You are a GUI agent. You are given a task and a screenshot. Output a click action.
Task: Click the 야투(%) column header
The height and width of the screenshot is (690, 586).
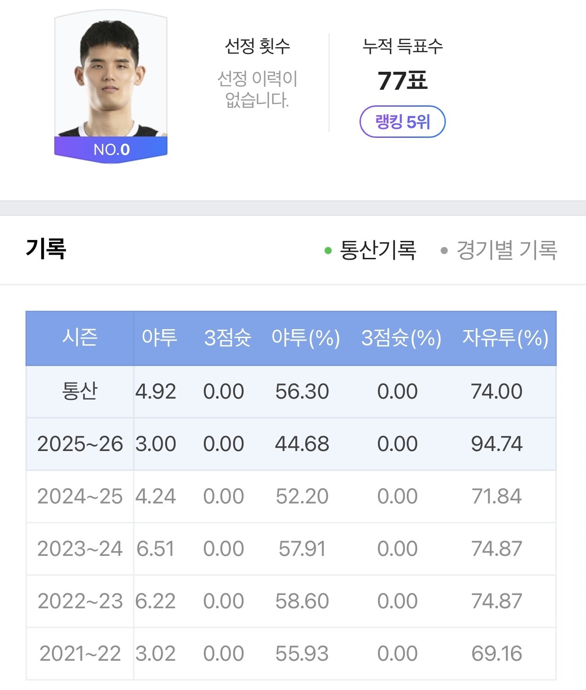tap(305, 338)
